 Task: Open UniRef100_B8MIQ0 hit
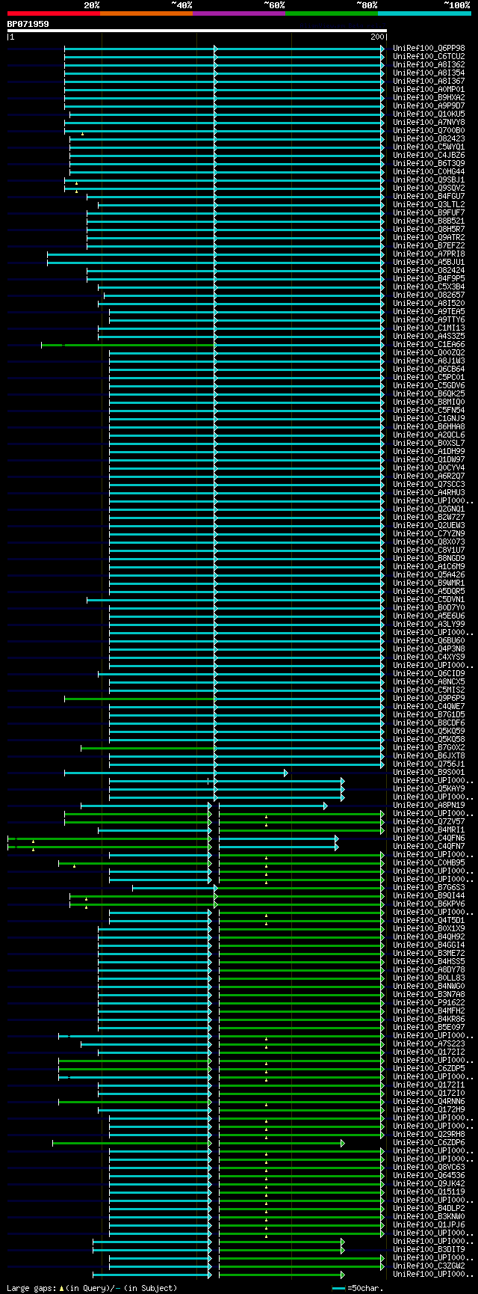click(x=429, y=402)
